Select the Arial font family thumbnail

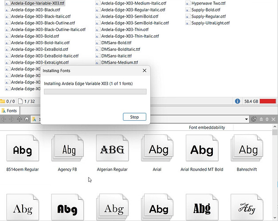(157, 148)
